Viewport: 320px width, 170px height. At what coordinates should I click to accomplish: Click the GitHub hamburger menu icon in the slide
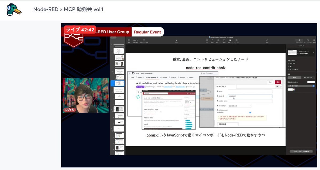coord(130,73)
